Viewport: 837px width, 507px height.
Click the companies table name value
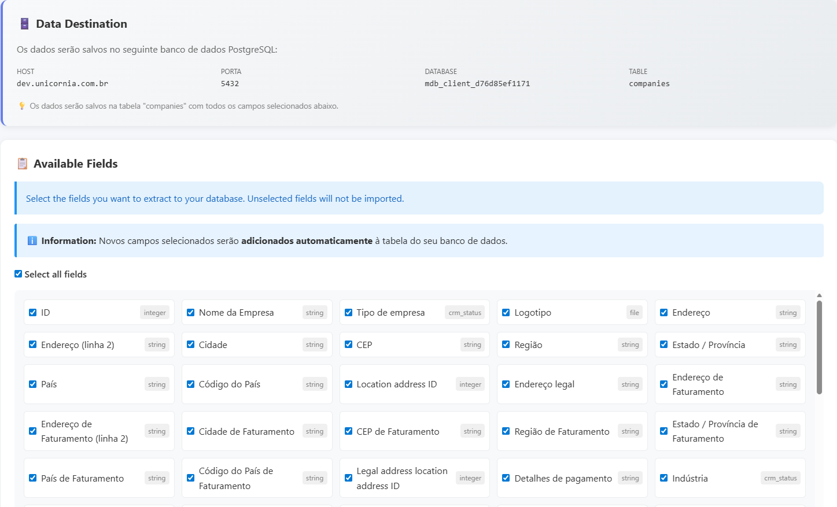point(649,84)
